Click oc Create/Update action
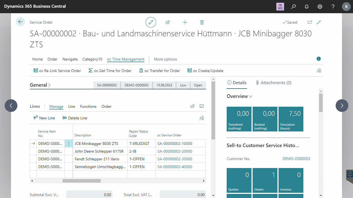 pos(205,71)
